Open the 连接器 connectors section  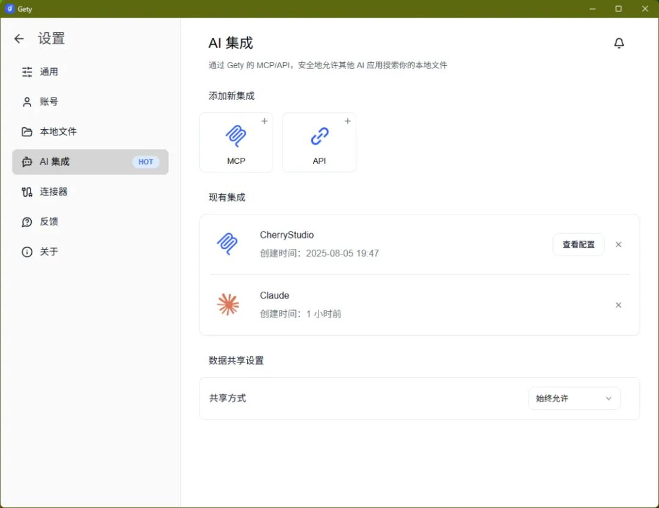coord(90,192)
